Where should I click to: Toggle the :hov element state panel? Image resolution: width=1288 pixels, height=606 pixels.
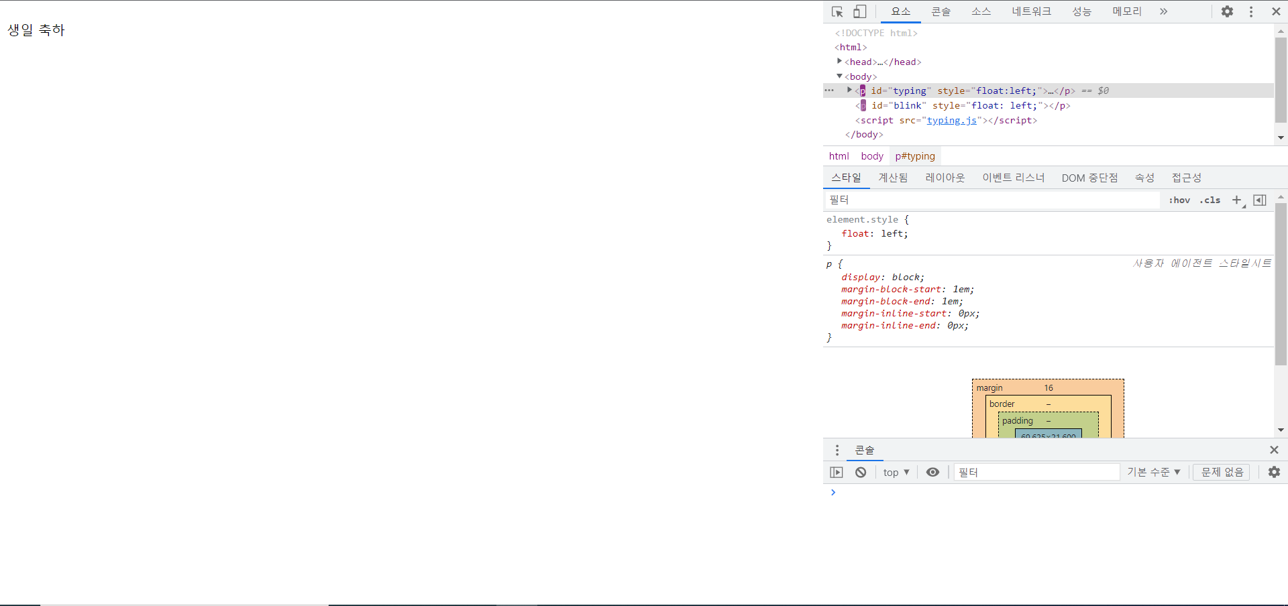click(x=1179, y=200)
